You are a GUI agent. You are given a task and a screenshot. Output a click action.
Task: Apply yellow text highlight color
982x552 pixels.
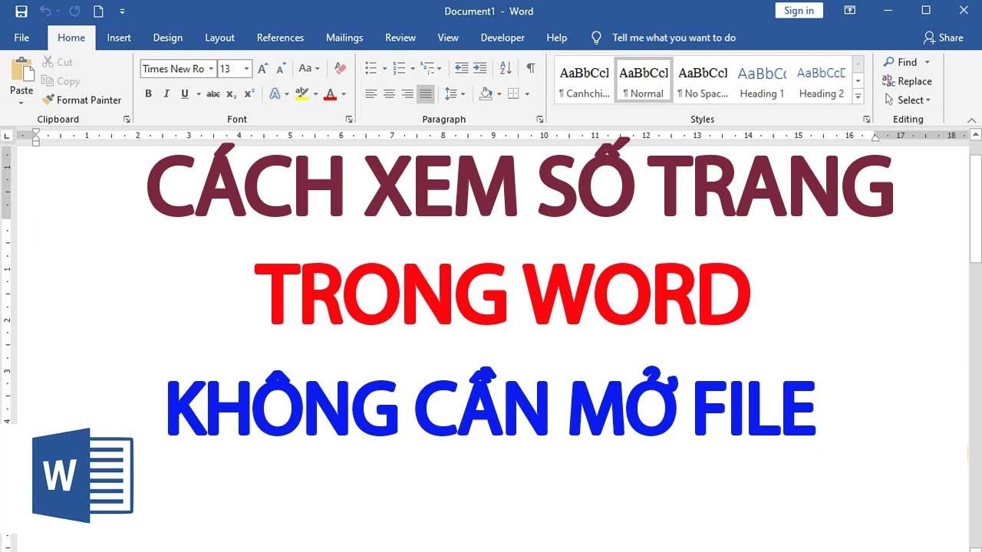(x=302, y=94)
